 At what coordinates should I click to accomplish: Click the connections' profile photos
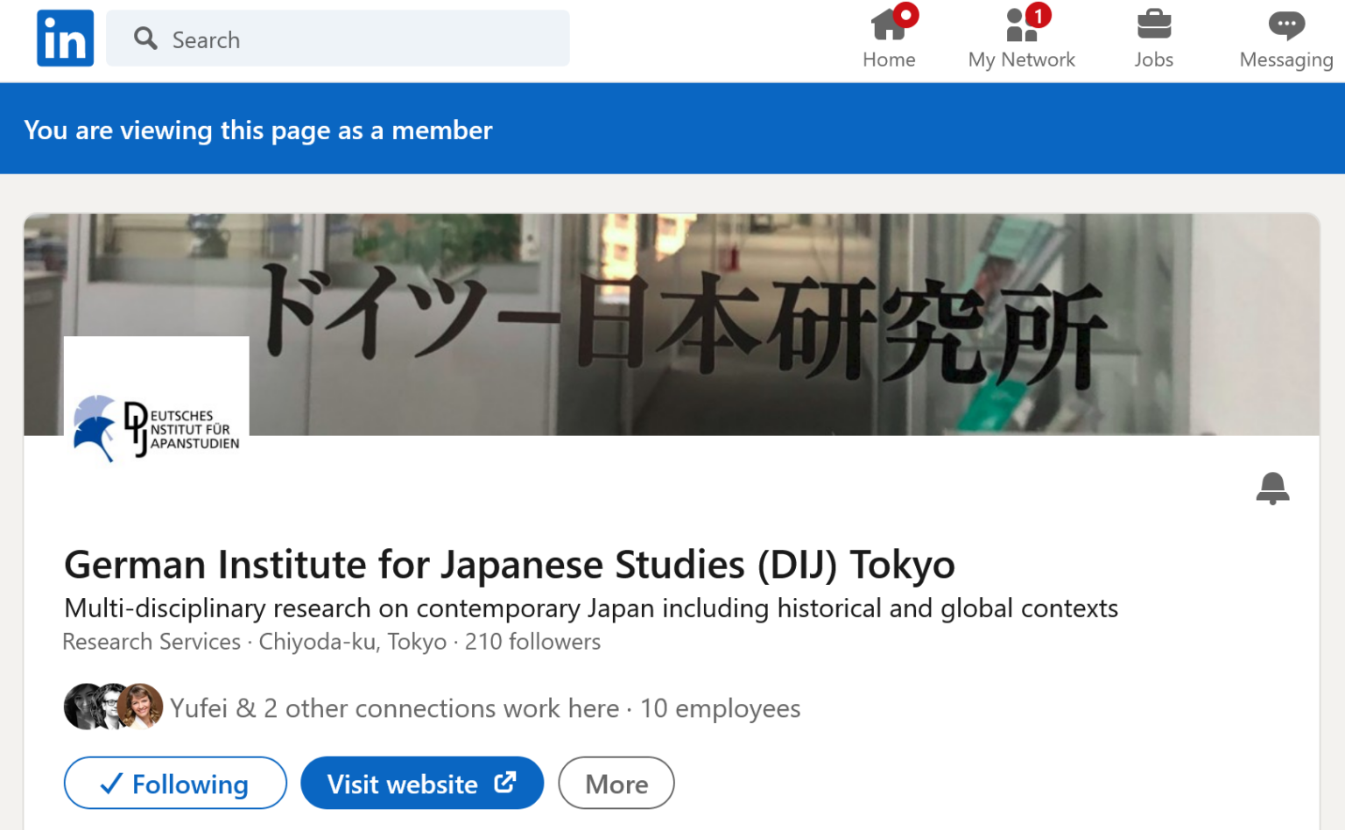tap(114, 707)
